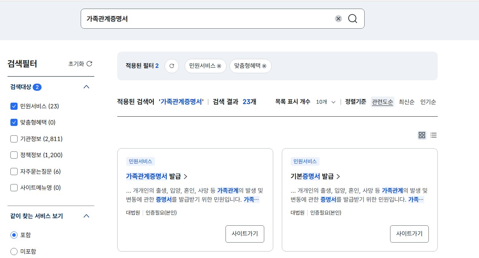
Task: Click 사이트가기 on the 가족관계증명서 발급 card
Action: 245,234
